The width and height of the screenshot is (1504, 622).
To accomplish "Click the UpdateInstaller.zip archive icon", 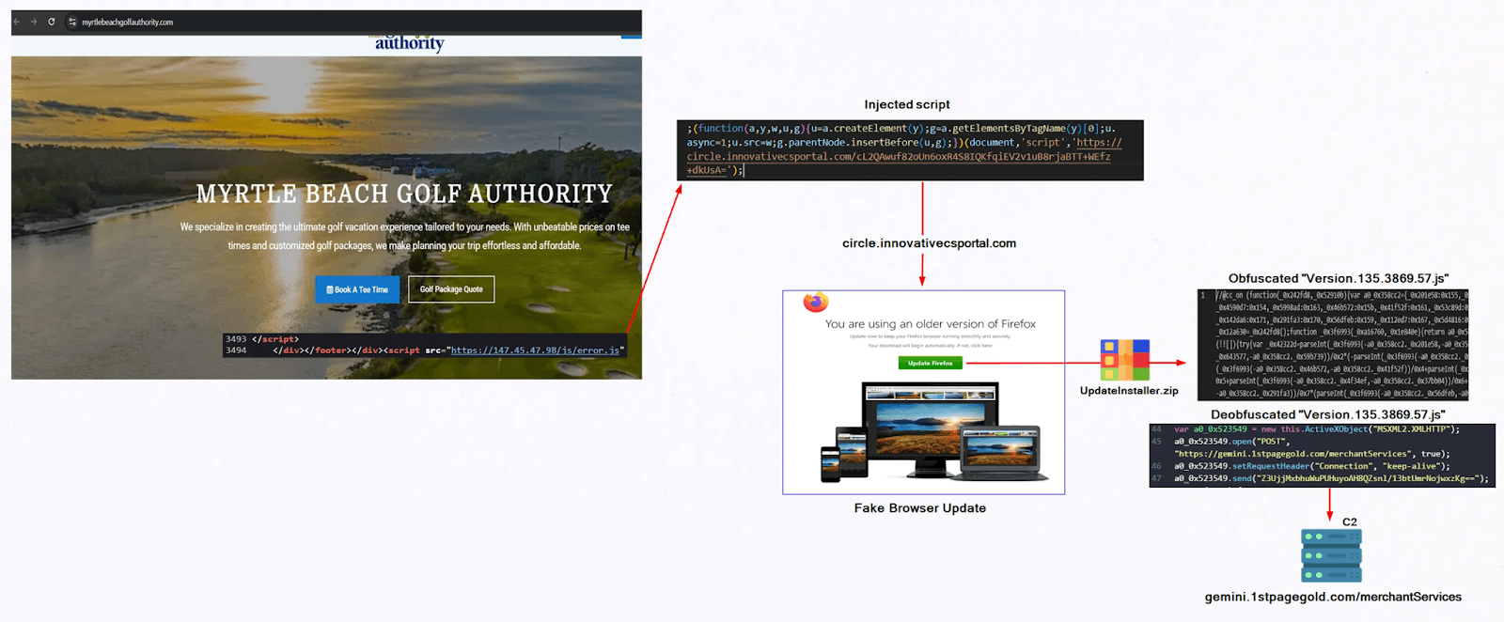I will pyautogui.click(x=1125, y=360).
